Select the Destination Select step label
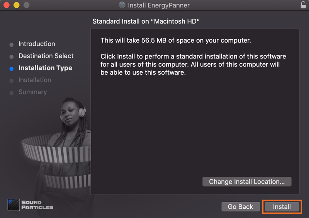Screen dimensions: 309x218 click(x=46, y=56)
